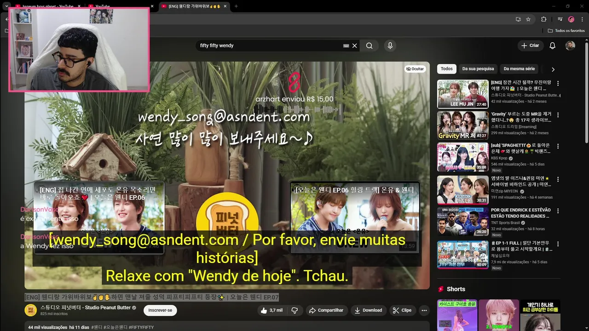This screenshot has width=589, height=331.
Task: Open a new browser tab
Action: tap(236, 6)
